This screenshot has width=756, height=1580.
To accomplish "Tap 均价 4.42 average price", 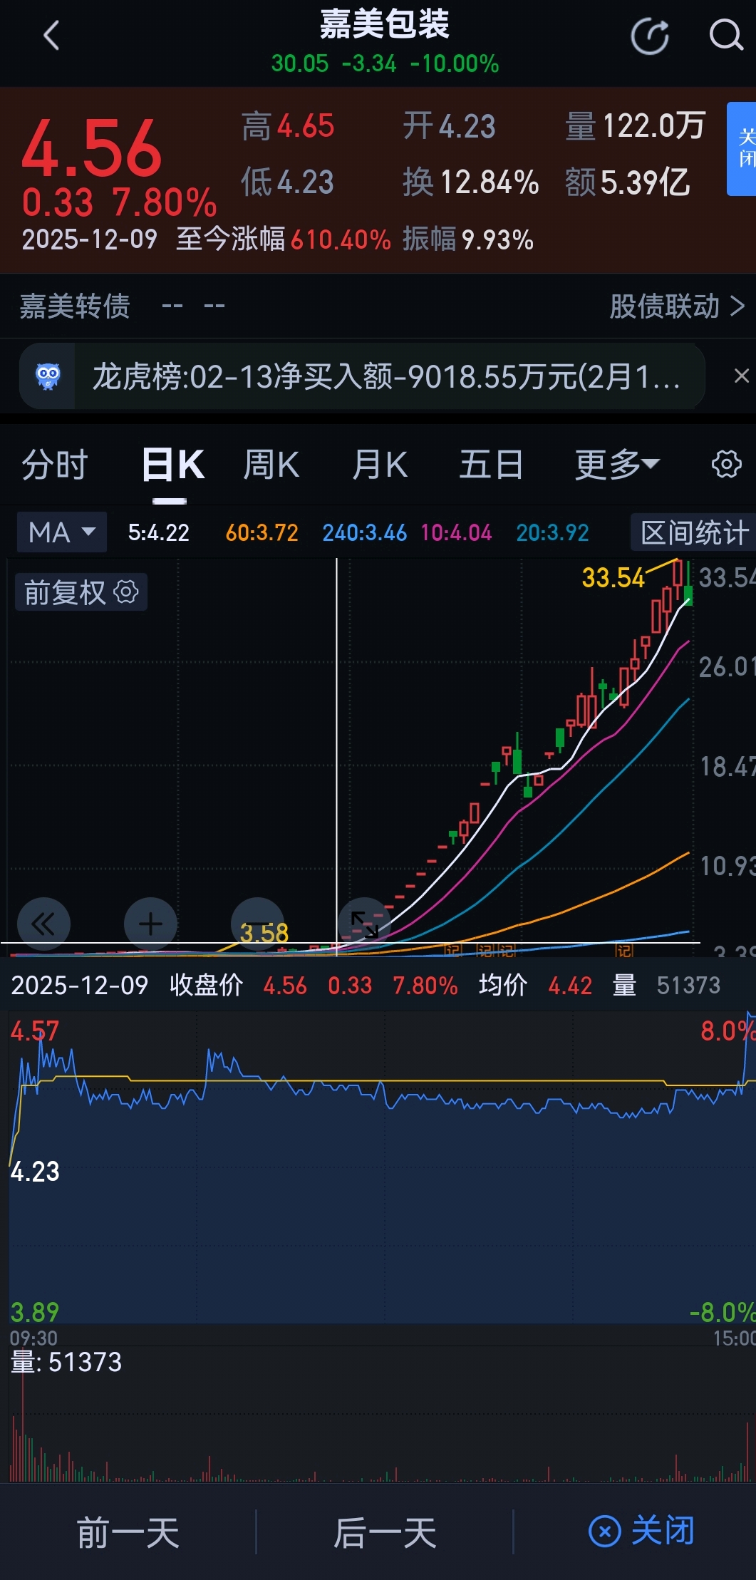I will pyautogui.click(x=535, y=986).
